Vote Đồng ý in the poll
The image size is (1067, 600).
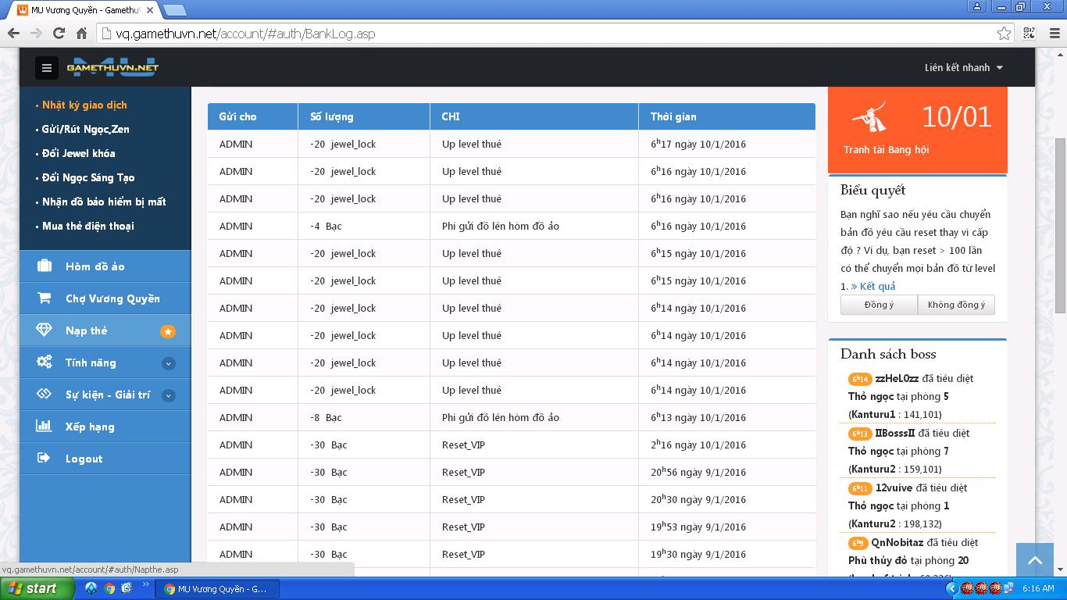[879, 305]
